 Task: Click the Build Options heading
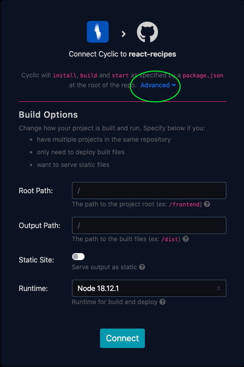[x=48, y=114]
